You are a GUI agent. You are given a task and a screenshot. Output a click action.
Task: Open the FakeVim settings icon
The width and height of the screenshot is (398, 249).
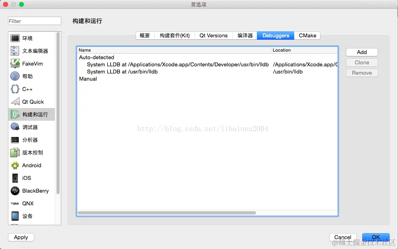15,64
